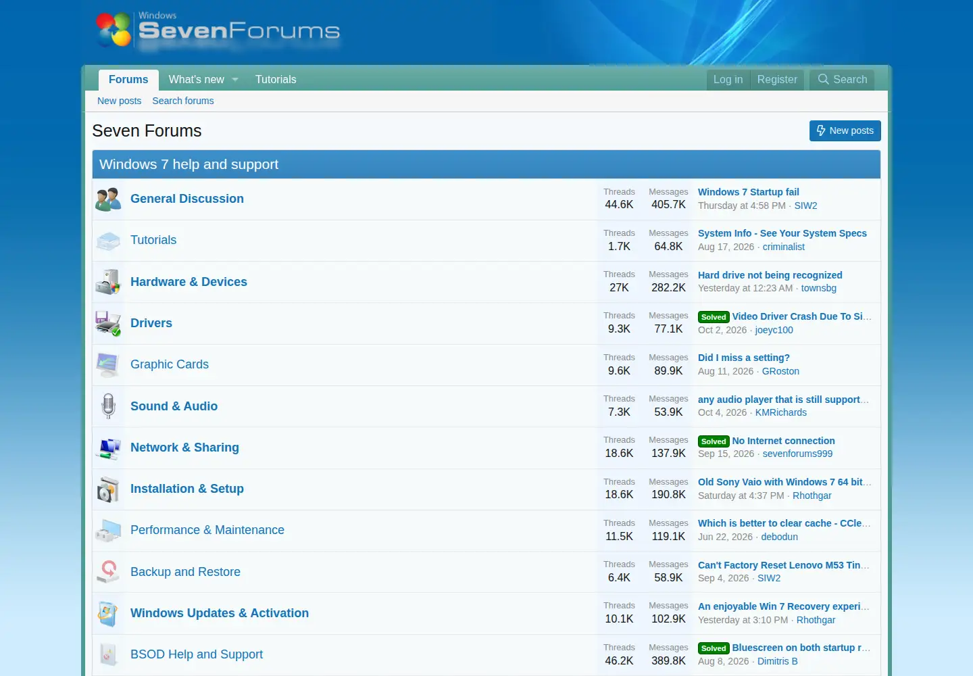Viewport: 973px width, 676px height.
Task: Click the Graphic Cards forum icon
Action: 108,365
